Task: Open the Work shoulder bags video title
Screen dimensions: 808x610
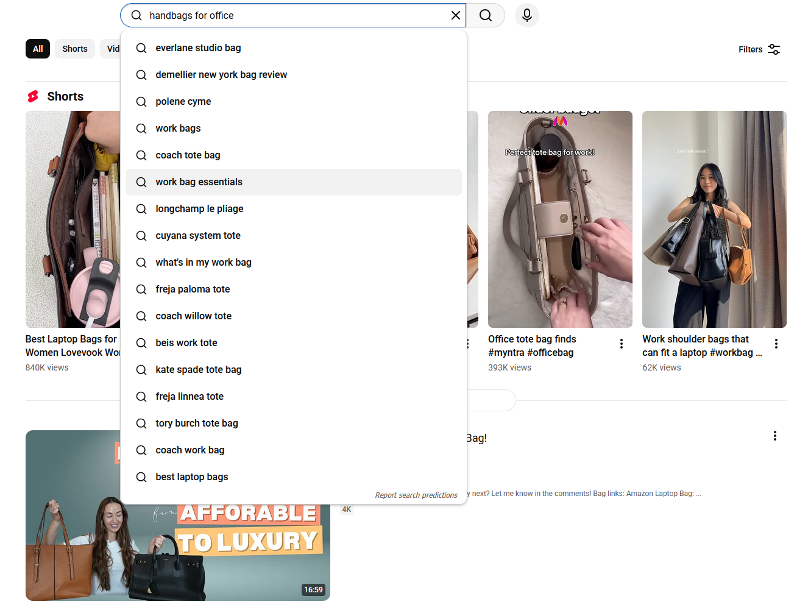Action: click(702, 346)
